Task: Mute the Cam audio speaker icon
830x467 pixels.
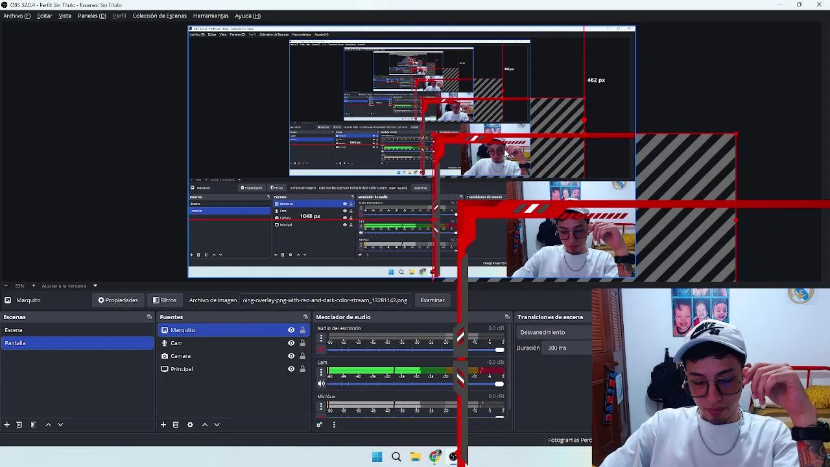Action: [x=321, y=383]
